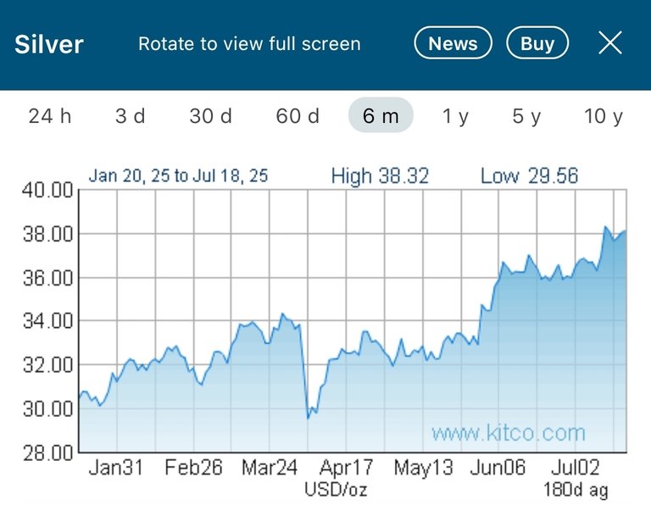Screen dimensions: 651x505
Task: Click the 40.00 y-axis label
Action: coord(47,191)
